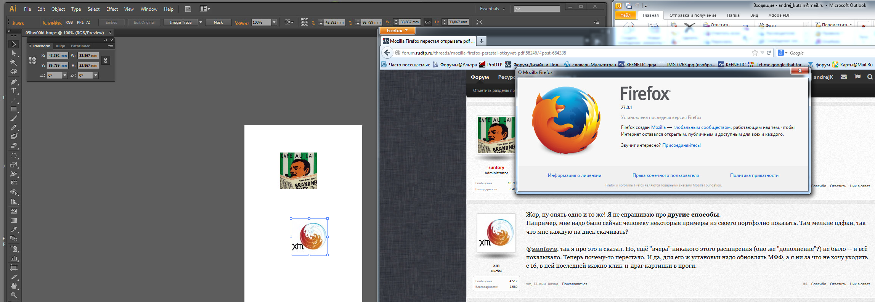This screenshot has width=875, height=302.
Task: Select the Hand tool
Action: (14, 286)
